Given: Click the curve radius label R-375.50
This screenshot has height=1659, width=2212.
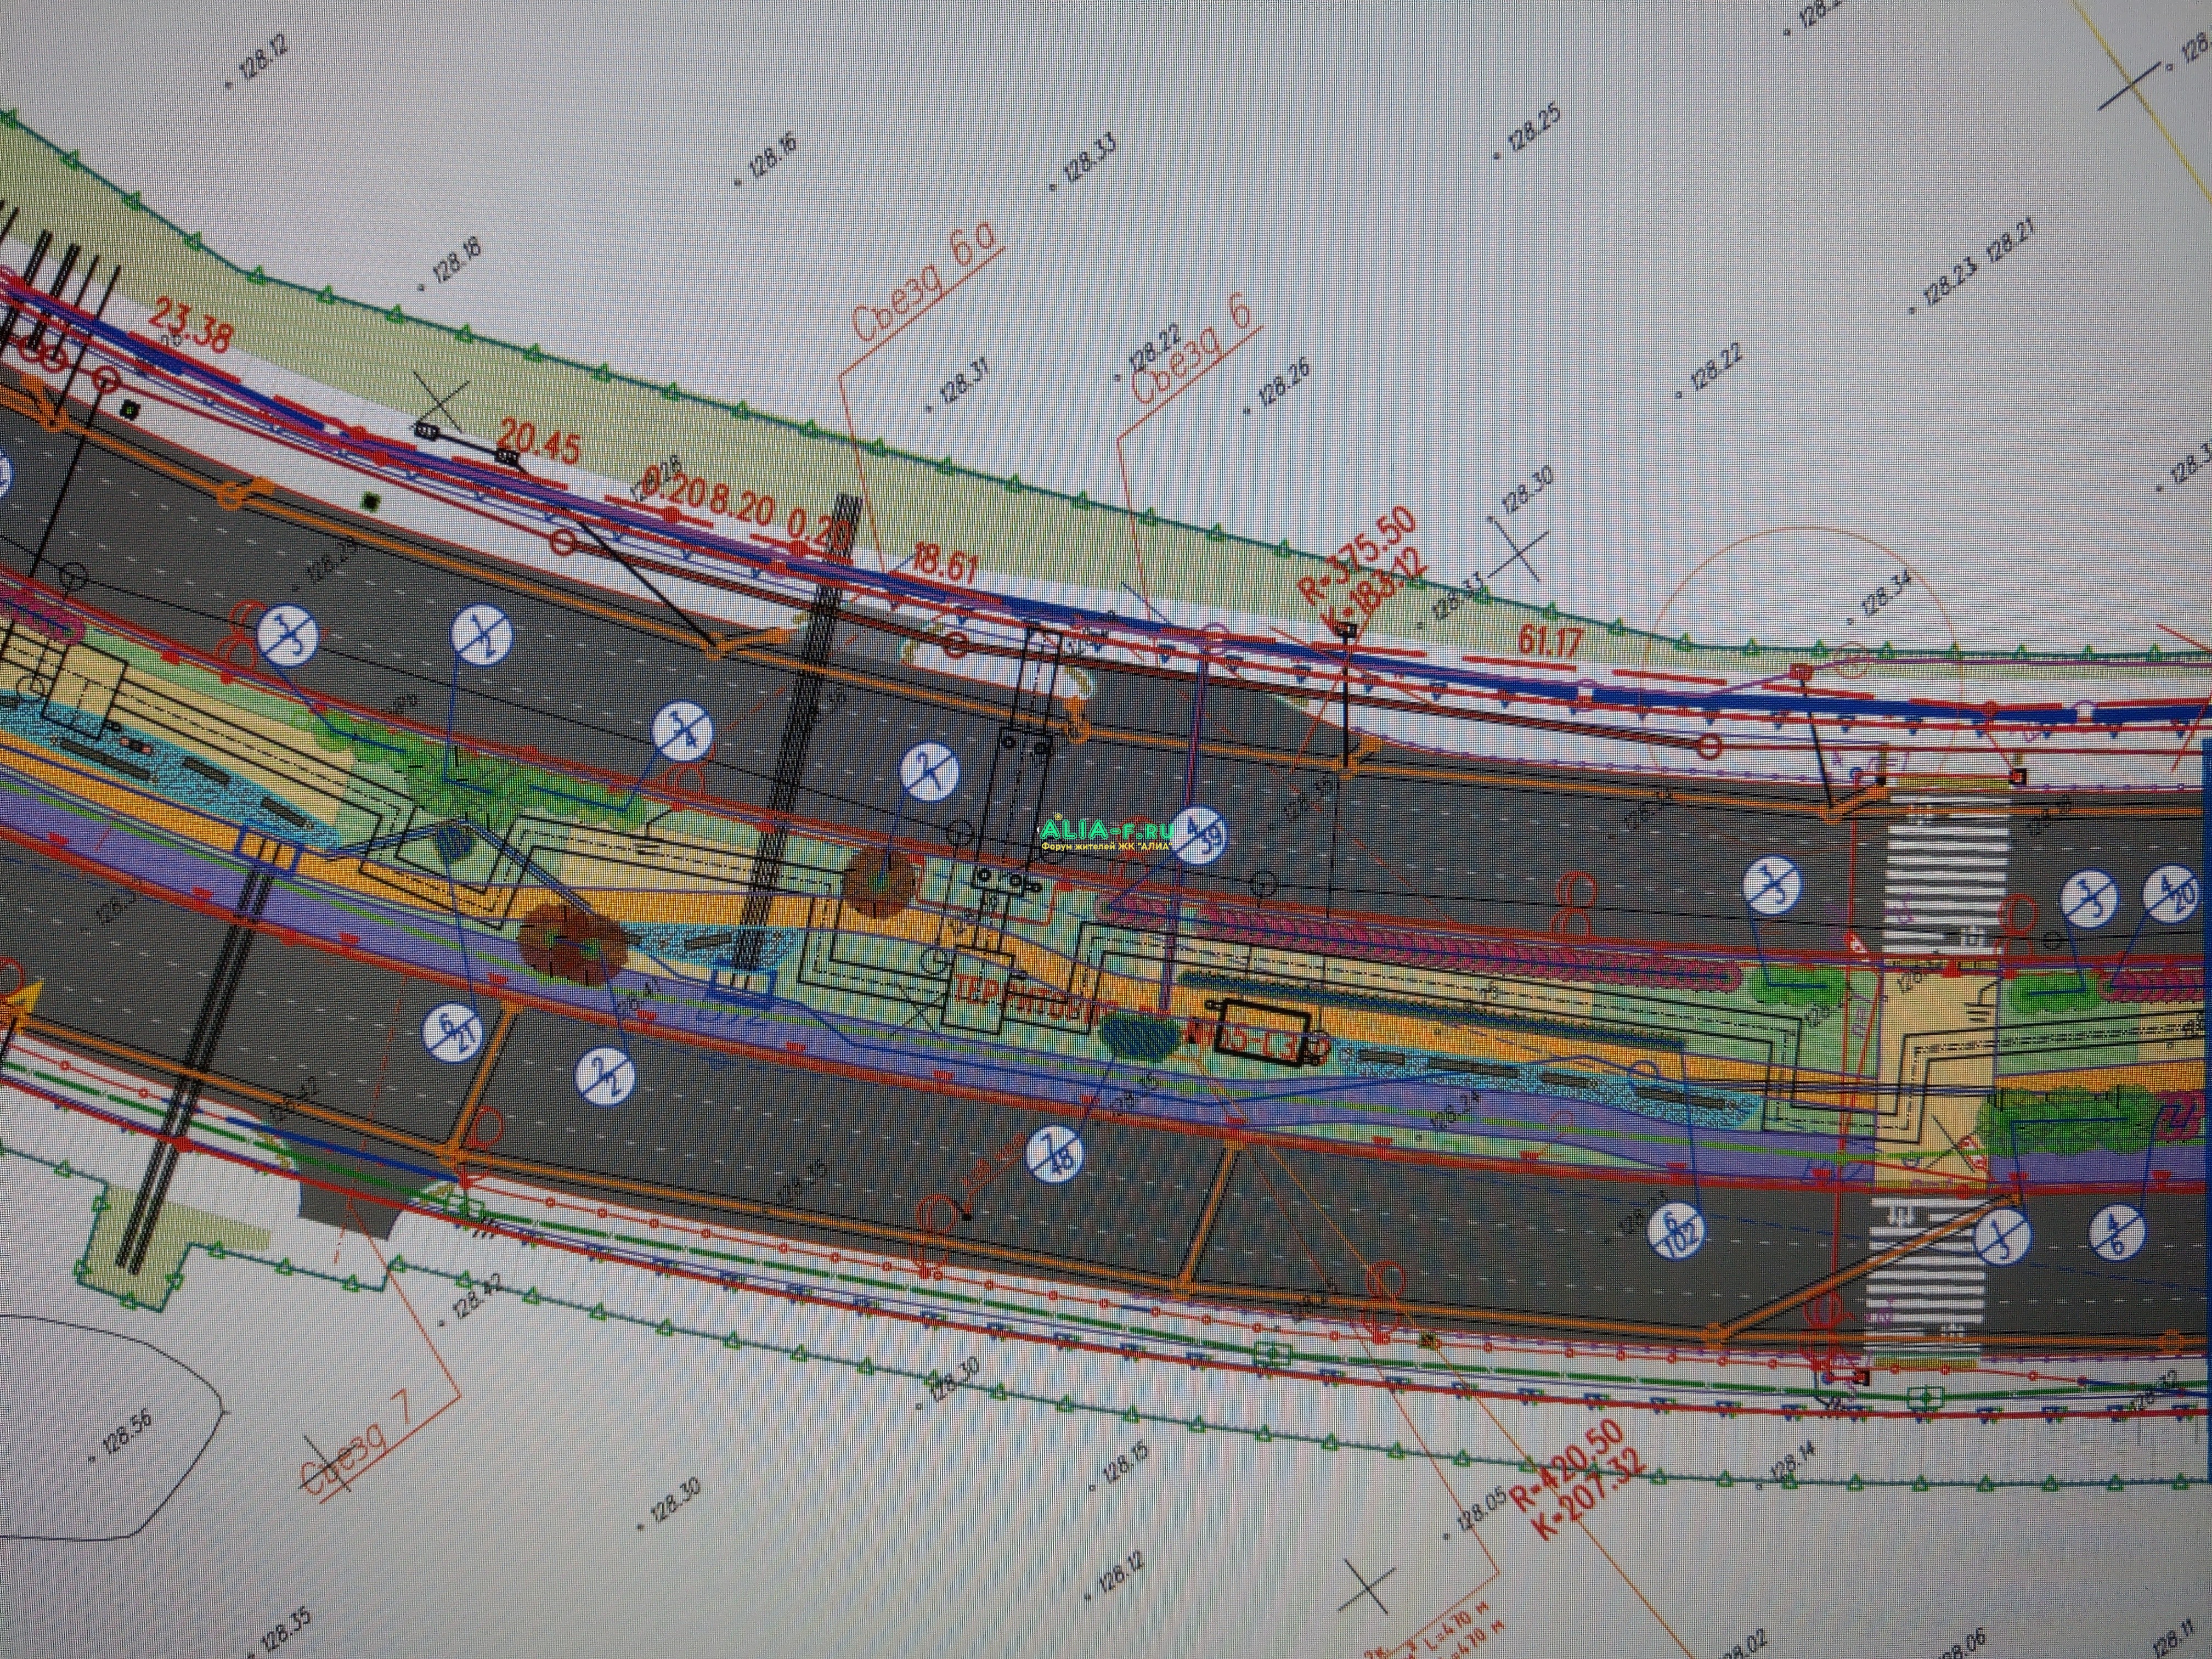Looking at the screenshot, I should [x=1357, y=555].
